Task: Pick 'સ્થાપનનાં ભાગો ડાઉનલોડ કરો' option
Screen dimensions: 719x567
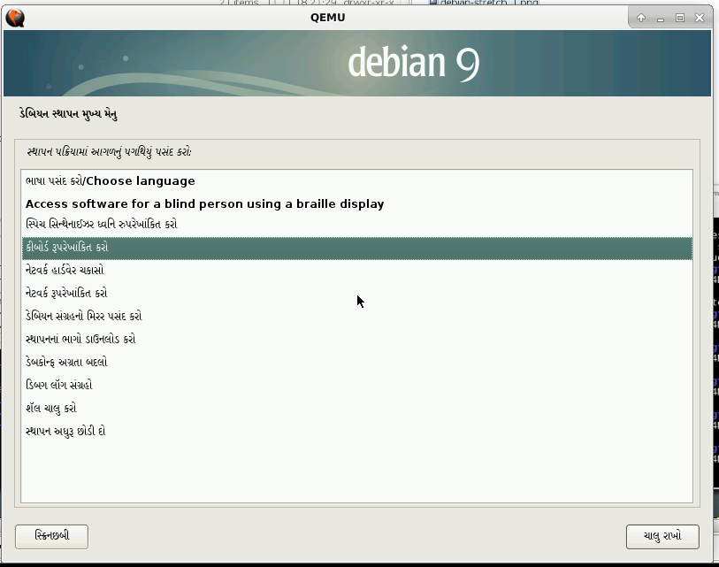Action: [356, 339]
